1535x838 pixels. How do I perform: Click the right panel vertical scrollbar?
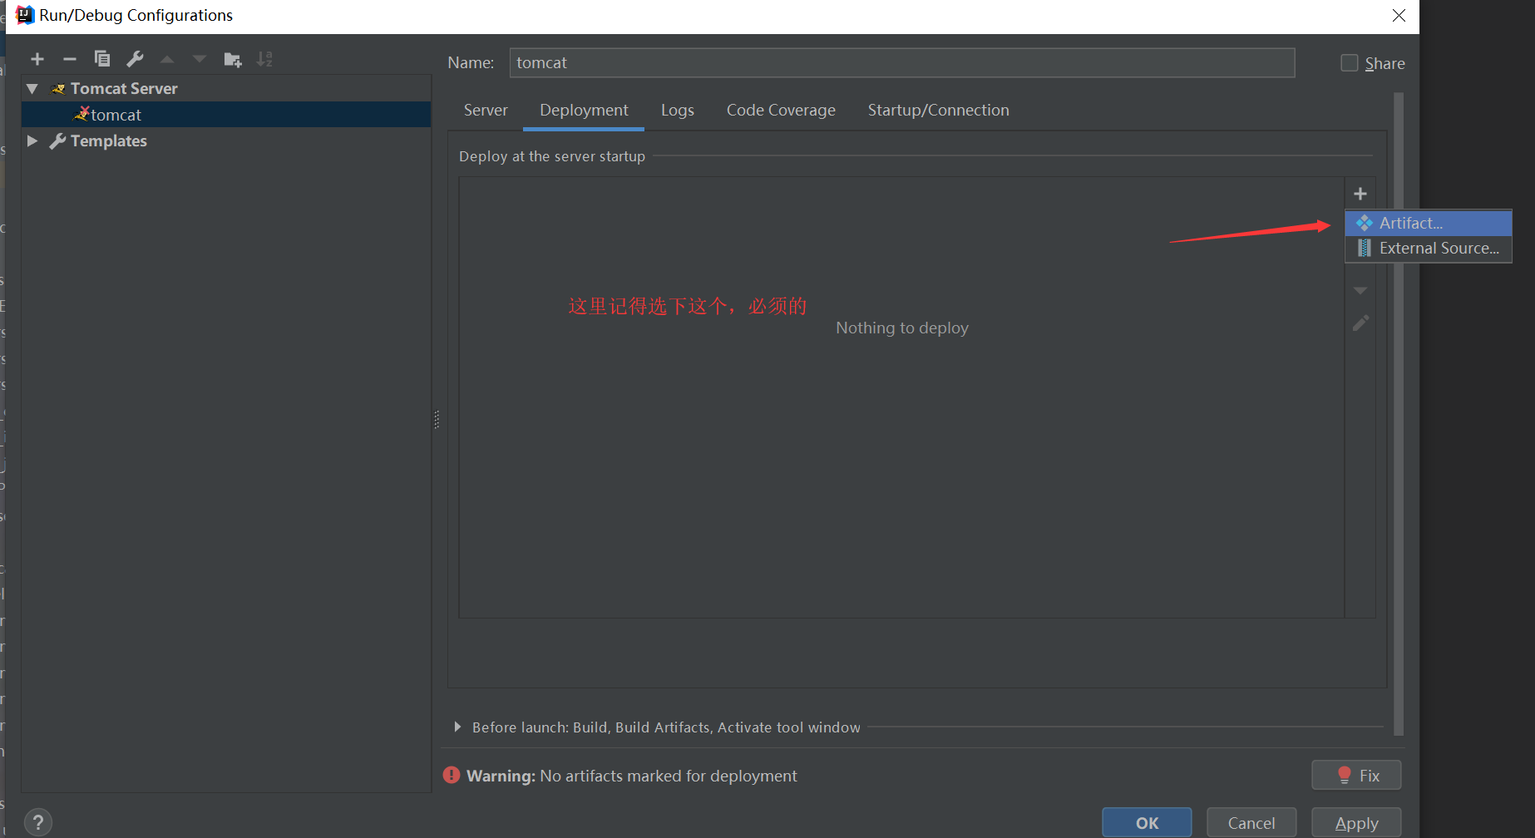pos(1399,414)
